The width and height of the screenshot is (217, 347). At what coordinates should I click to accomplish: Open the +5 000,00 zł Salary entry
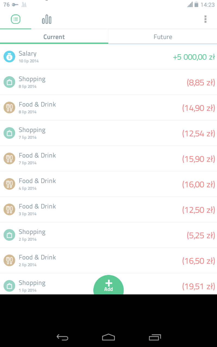[x=108, y=57]
